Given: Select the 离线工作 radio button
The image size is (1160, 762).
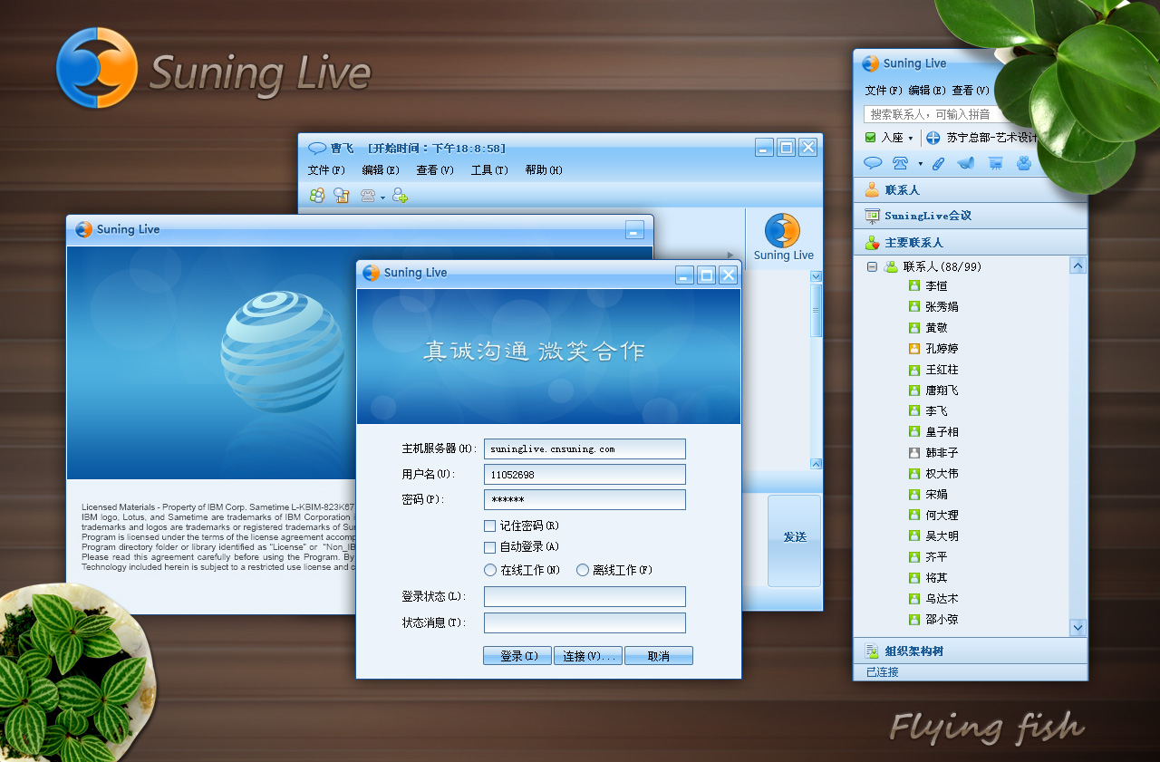Looking at the screenshot, I should (x=583, y=570).
